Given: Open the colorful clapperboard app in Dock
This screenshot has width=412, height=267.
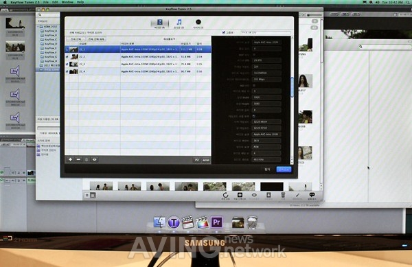Looking at the screenshot, I should [x=202, y=222].
